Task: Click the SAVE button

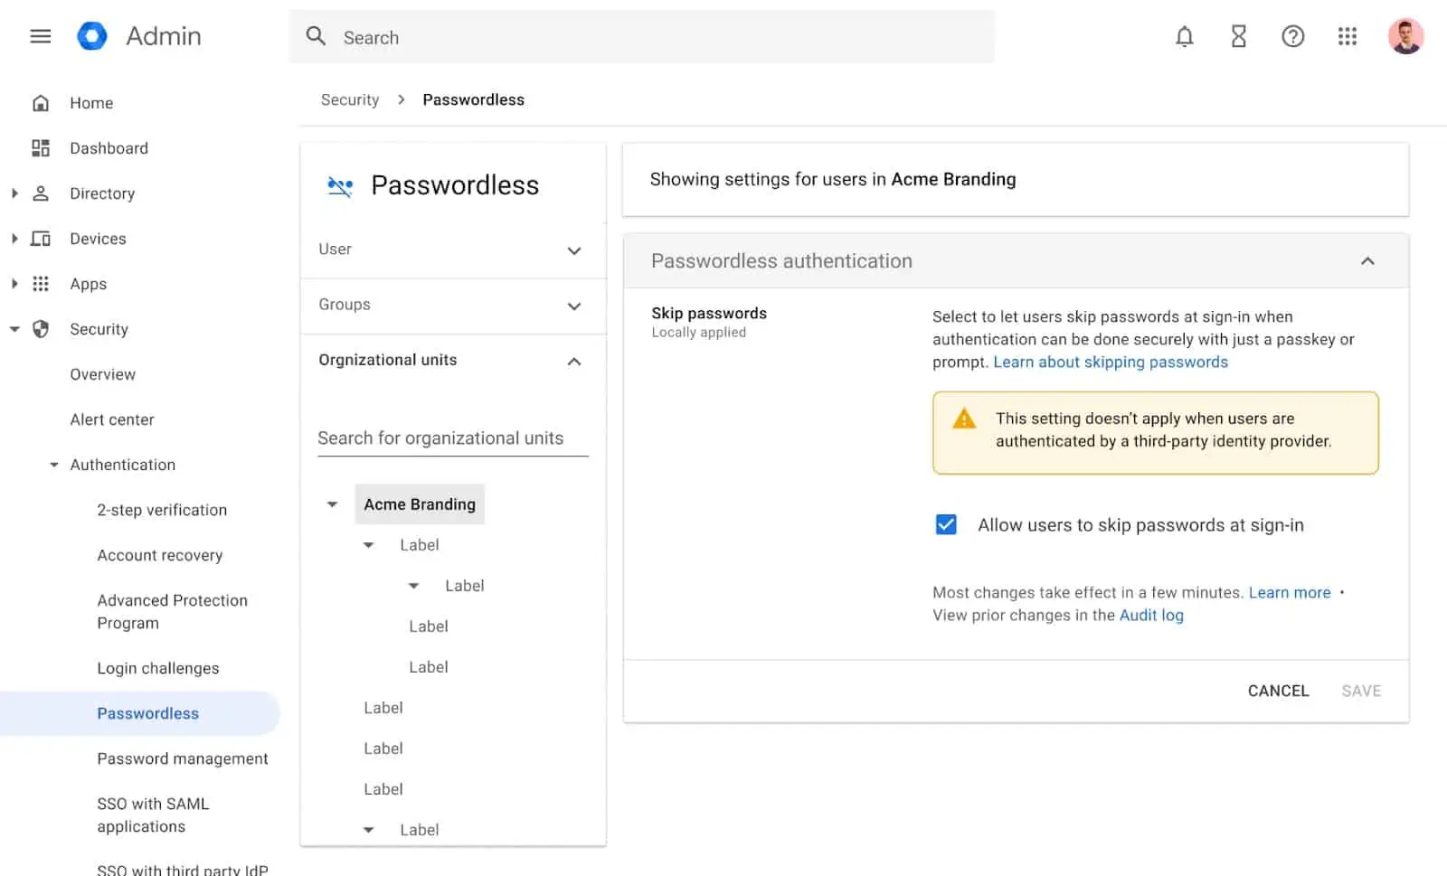Action: 1361,691
